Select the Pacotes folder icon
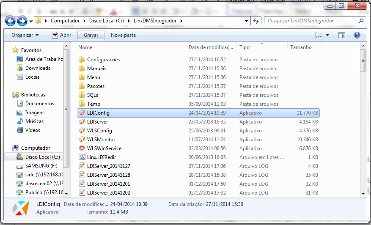Image resolution: width=371 pixels, height=225 pixels. point(82,86)
